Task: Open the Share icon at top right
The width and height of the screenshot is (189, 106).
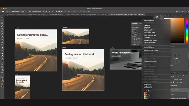Action: pyautogui.click(x=188, y=11)
